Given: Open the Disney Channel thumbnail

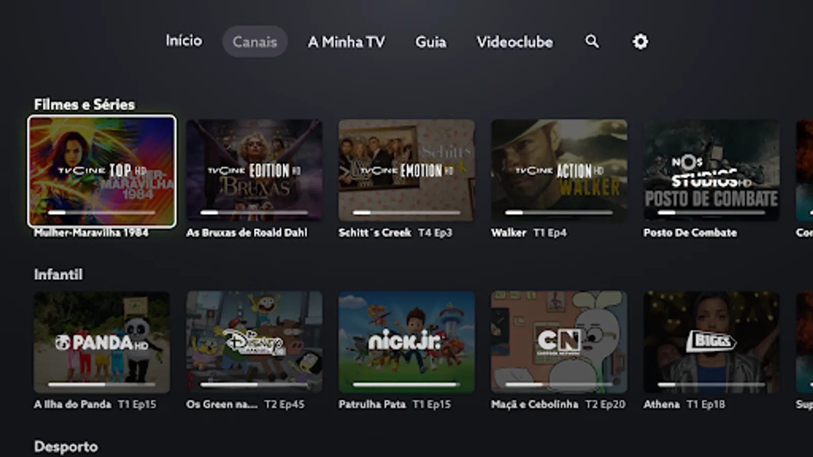Looking at the screenshot, I should pos(254,342).
